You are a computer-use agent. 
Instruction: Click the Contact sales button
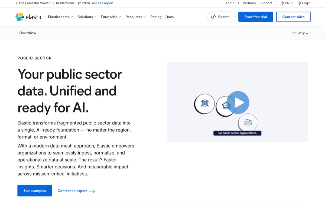pos(293,17)
